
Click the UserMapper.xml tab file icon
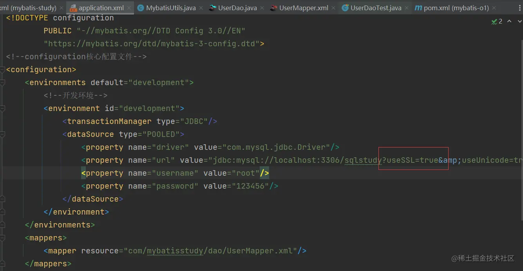point(273,8)
